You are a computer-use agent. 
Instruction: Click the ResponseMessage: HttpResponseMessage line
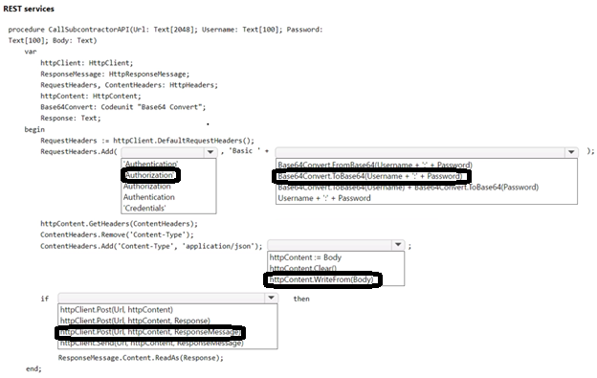pyautogui.click(x=115, y=75)
